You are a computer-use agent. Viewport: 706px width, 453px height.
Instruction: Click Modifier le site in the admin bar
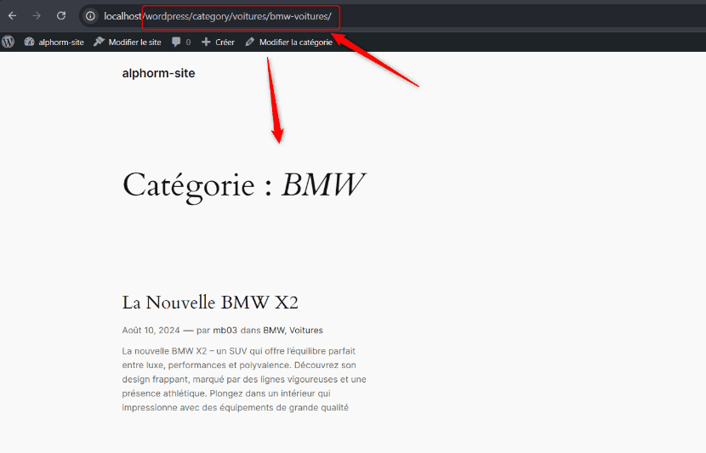click(x=128, y=42)
